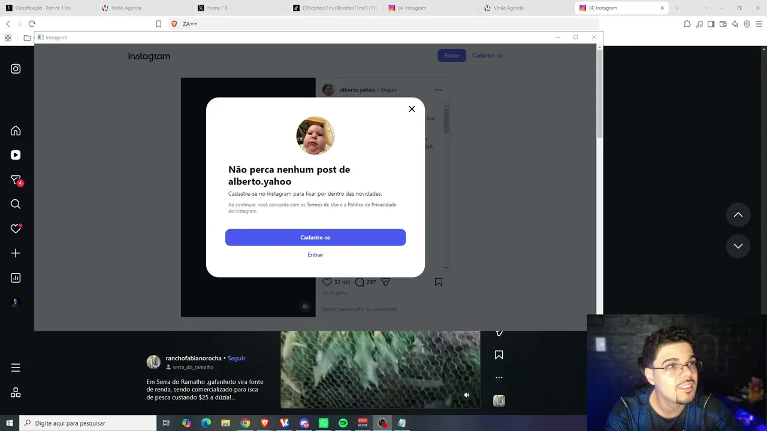The width and height of the screenshot is (767, 431).
Task: Open Instagram Home in the left sidebar
Action: pyautogui.click(x=16, y=131)
